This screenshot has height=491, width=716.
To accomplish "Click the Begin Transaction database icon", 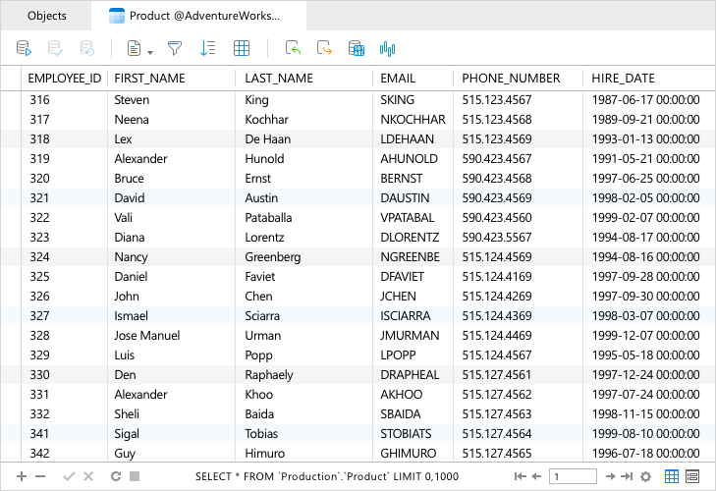I will [24, 48].
